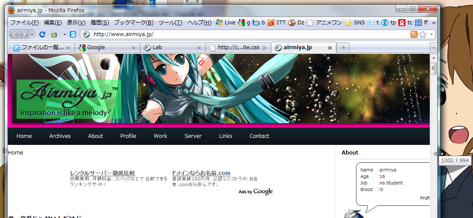The image size is (473, 218).
Task: Open Profile in the site navigation
Action: click(128, 136)
